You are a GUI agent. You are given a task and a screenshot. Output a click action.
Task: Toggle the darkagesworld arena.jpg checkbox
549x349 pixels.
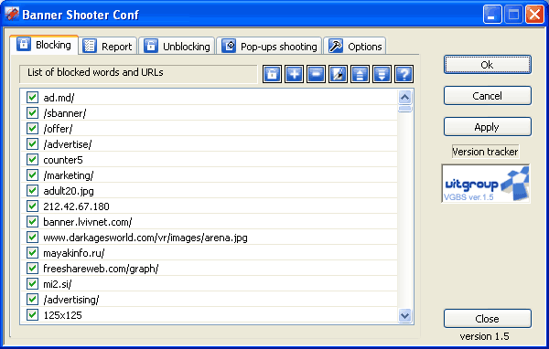pos(32,238)
